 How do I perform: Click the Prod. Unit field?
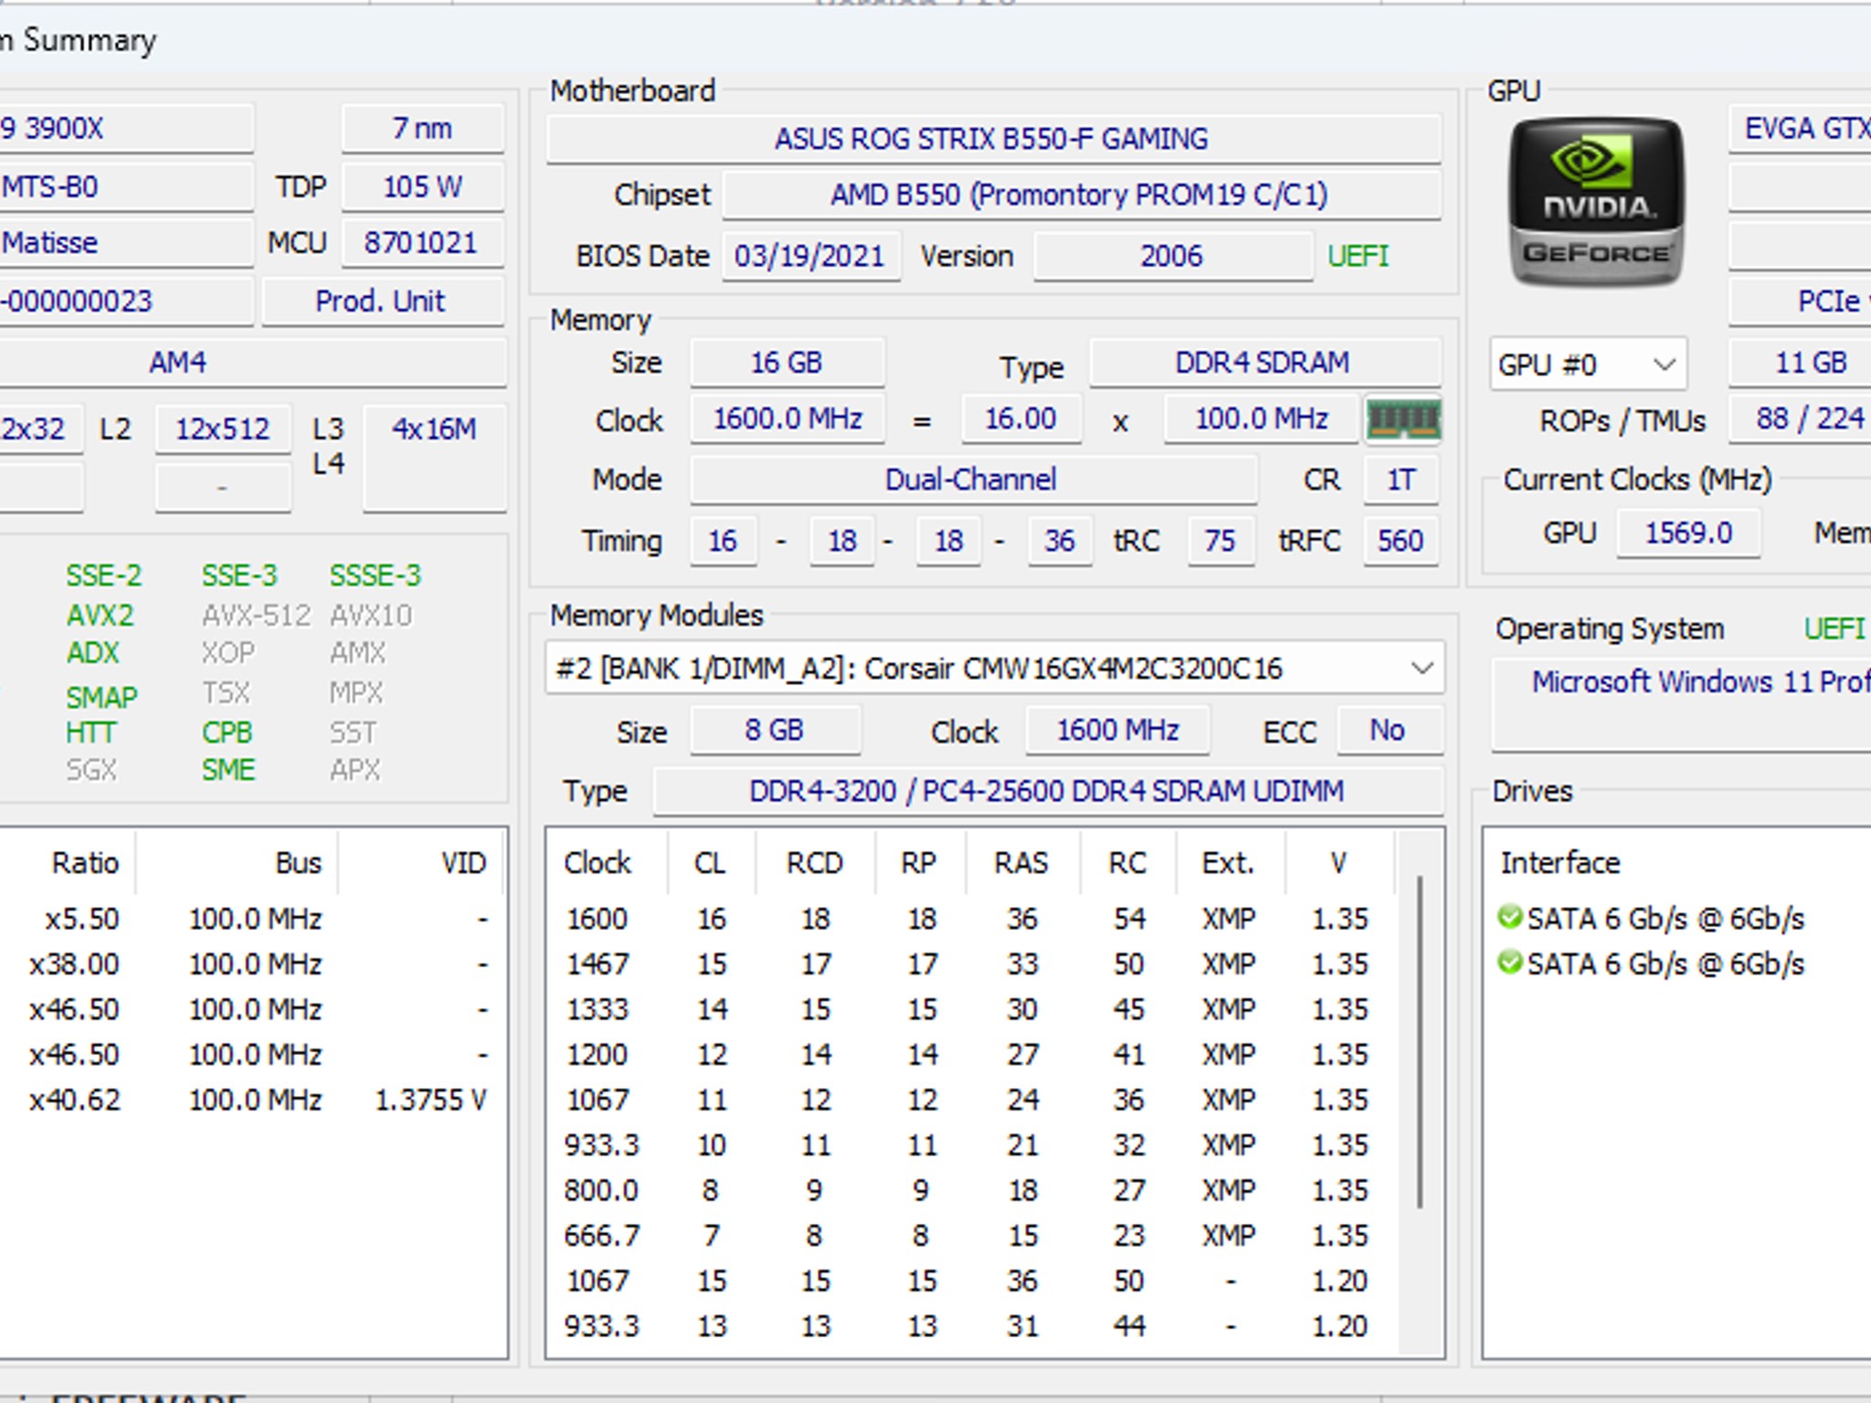point(383,301)
